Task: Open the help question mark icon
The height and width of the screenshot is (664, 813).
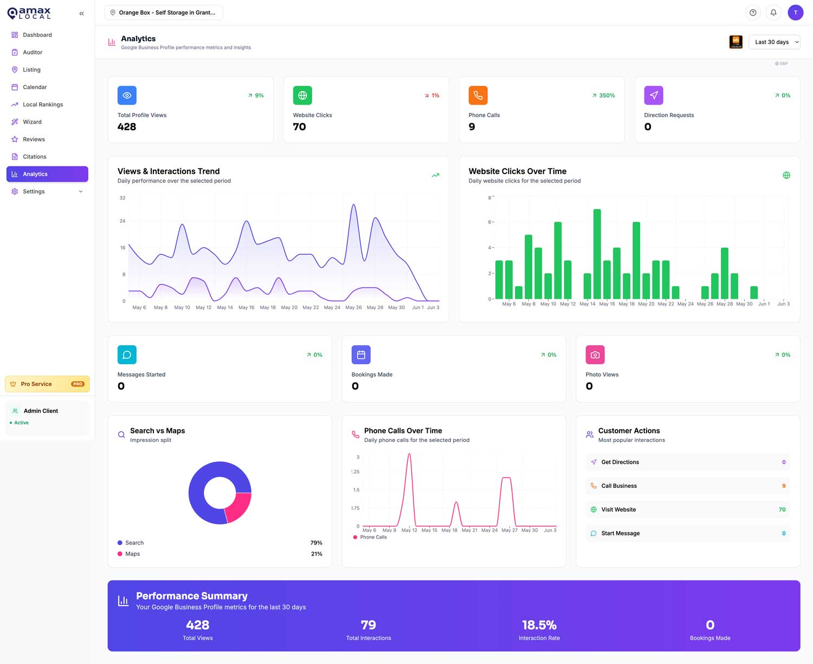Action: [x=753, y=12]
